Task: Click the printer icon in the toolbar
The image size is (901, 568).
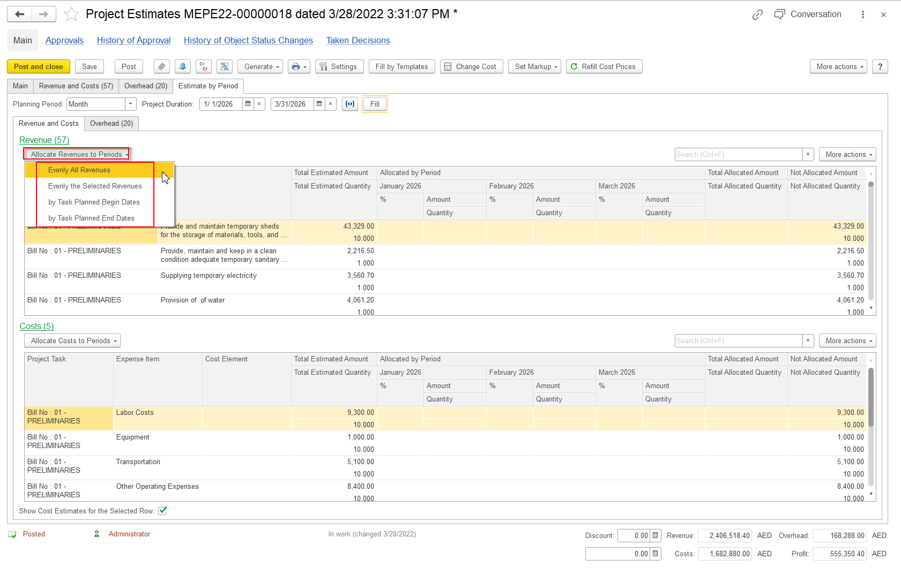Action: click(299, 66)
